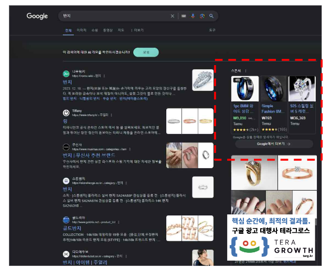Viewport: 331px width, 278px height.
Task: Switch to the 지도 tab
Action: [121, 30]
